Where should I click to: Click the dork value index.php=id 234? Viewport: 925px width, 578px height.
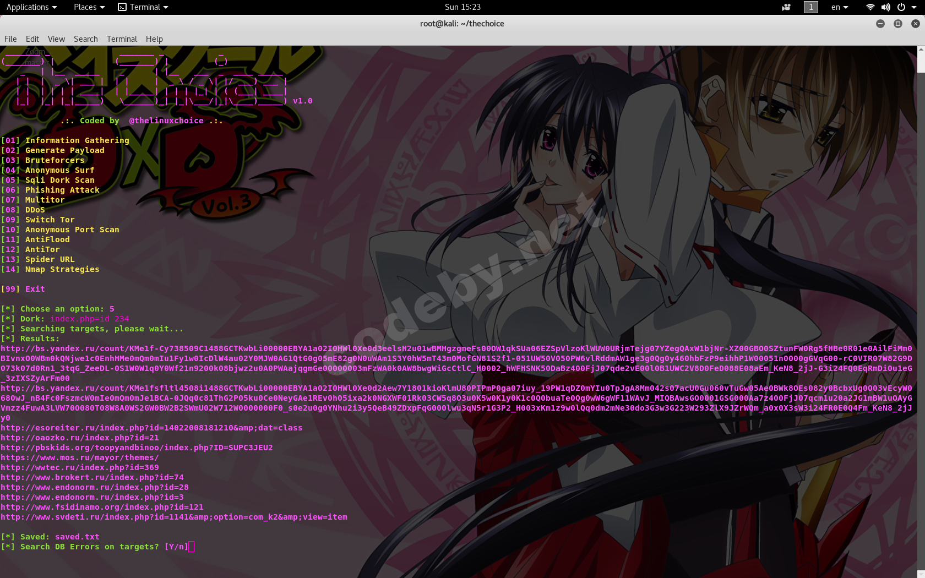(x=90, y=319)
